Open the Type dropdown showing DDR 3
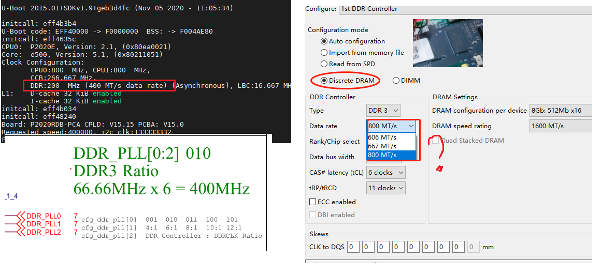 coord(383,111)
